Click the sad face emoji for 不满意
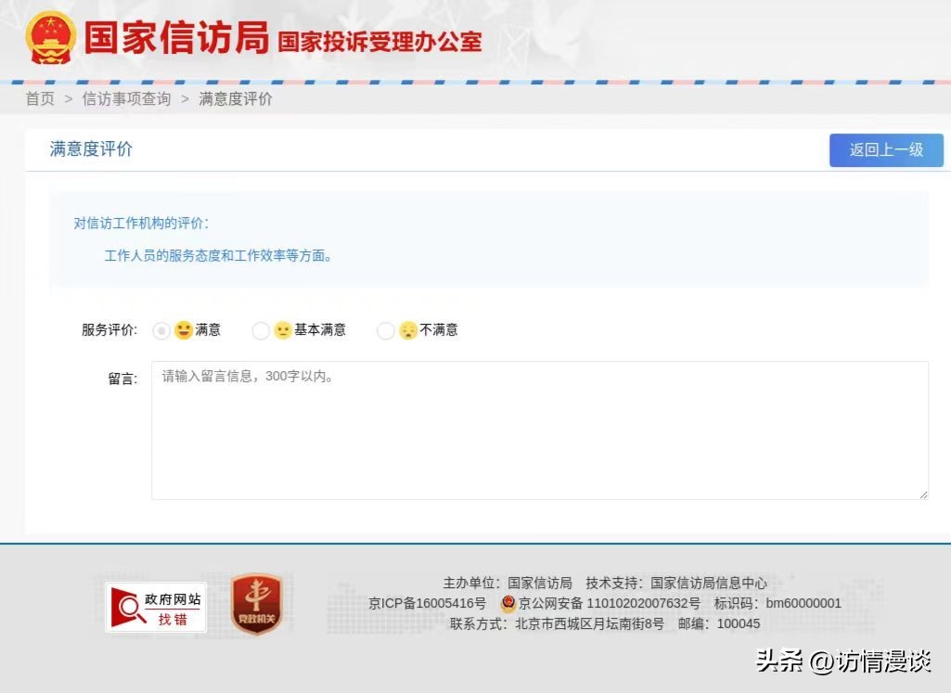The image size is (951, 693). [408, 330]
